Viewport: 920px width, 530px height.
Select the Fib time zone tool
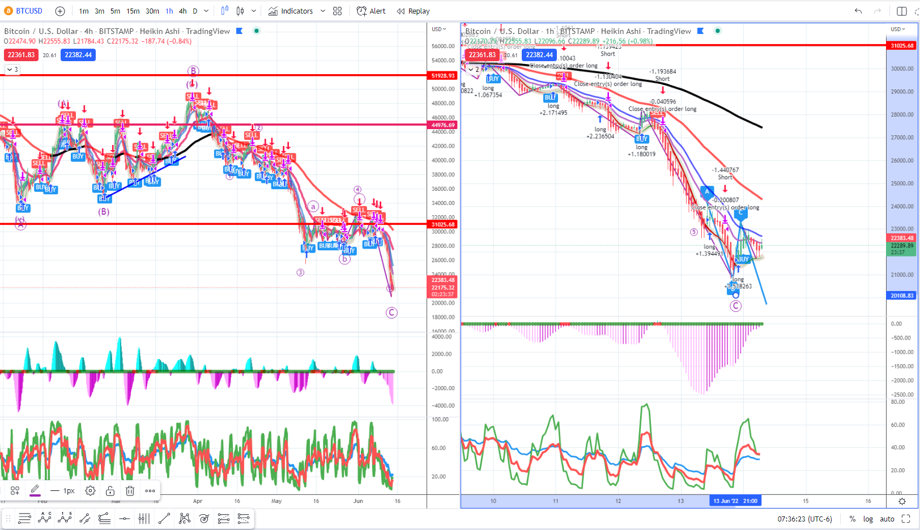tap(144, 518)
